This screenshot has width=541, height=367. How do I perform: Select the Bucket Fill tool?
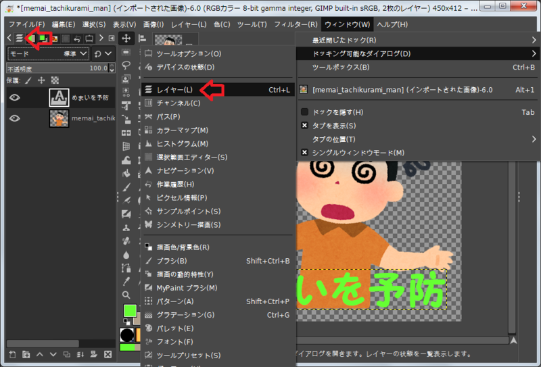coord(126,173)
